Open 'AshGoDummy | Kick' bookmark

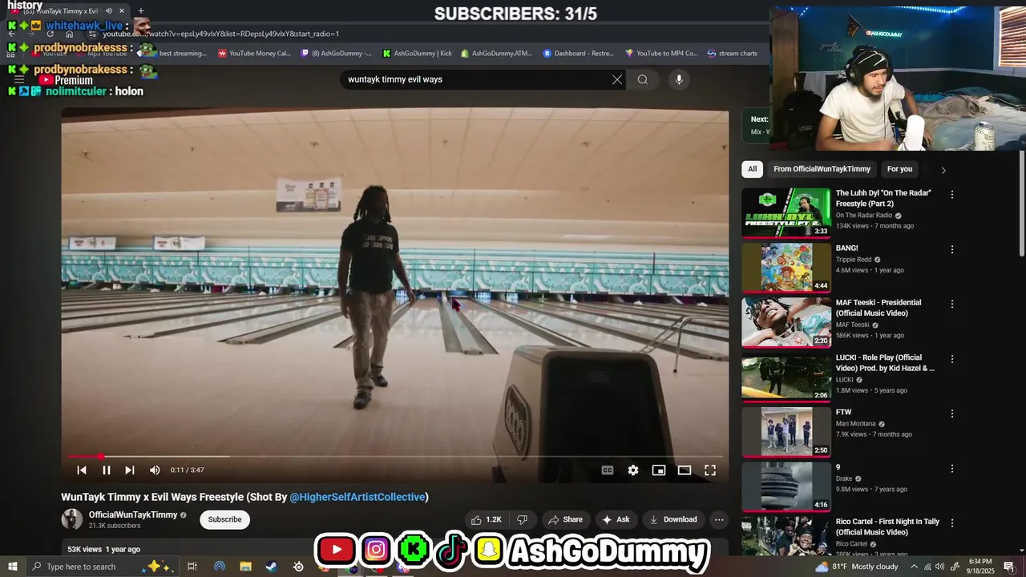click(417, 54)
